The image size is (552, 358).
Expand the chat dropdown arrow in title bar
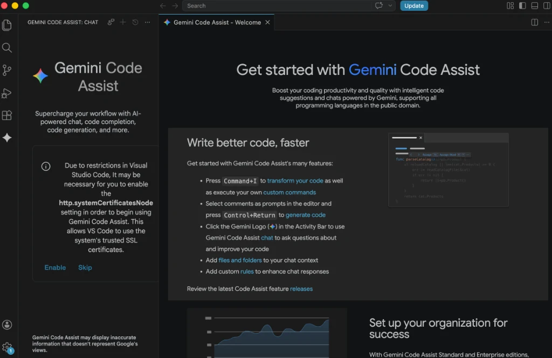point(390,5)
